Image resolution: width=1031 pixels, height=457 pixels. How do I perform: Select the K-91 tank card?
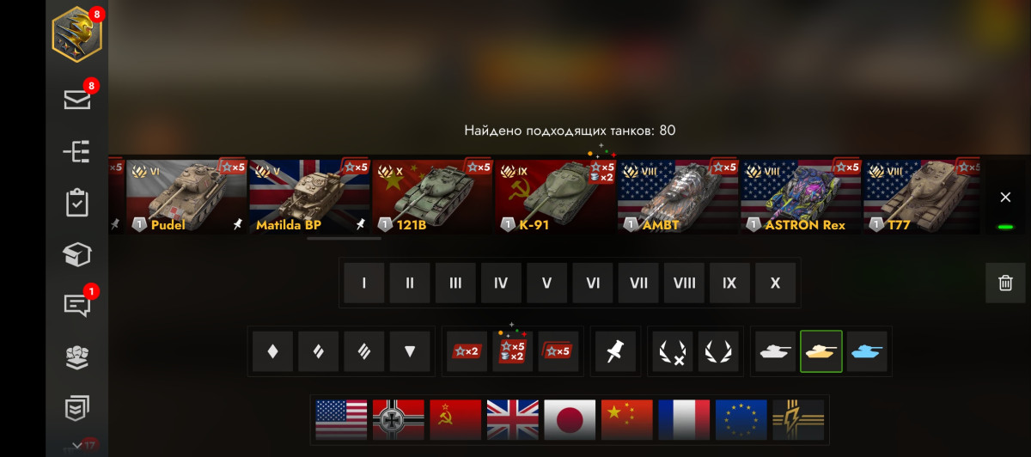tap(555, 197)
